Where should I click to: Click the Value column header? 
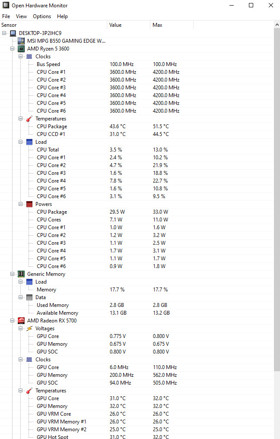(129, 25)
